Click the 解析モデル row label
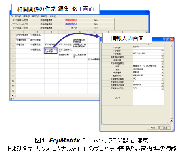 tap(117, 76)
